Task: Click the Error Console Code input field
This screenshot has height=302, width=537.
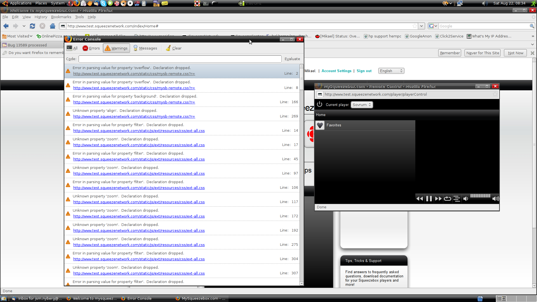Action: click(x=180, y=59)
